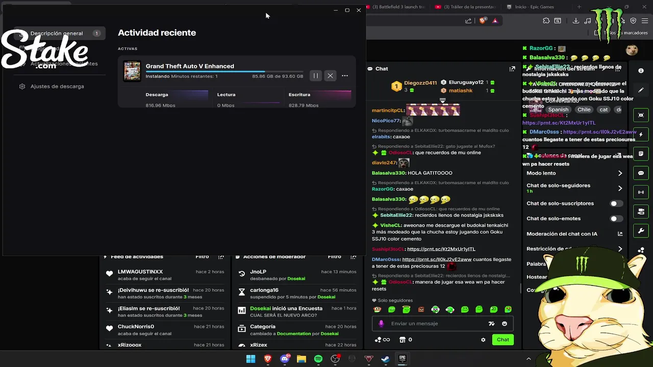Viewport: 653px width, 367px height.
Task: Click LMWAGUSTINXX follow activity entry
Action: coord(164,275)
